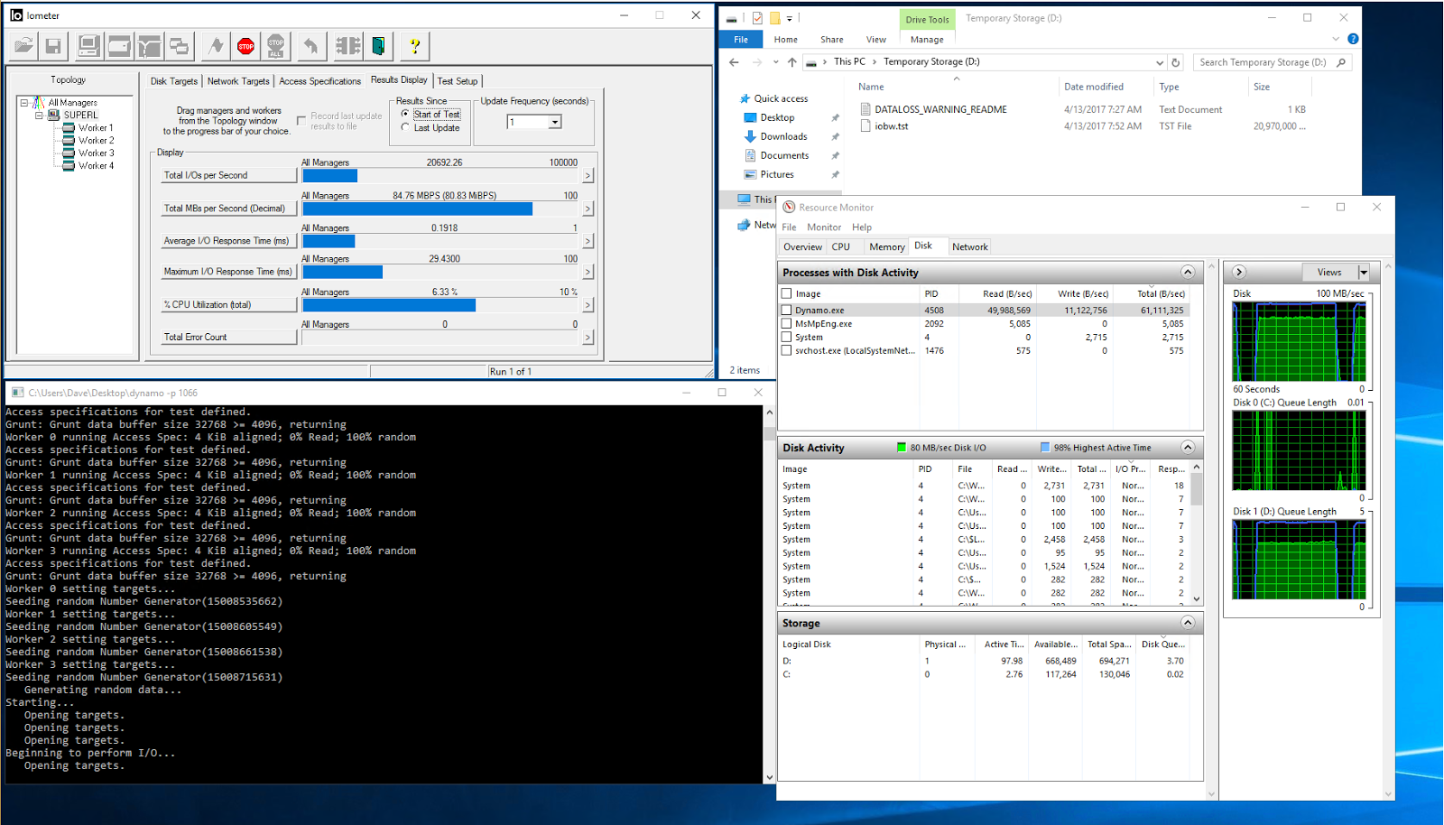
Task: Open the Monitor menu in Resource Monitor
Action: [824, 227]
